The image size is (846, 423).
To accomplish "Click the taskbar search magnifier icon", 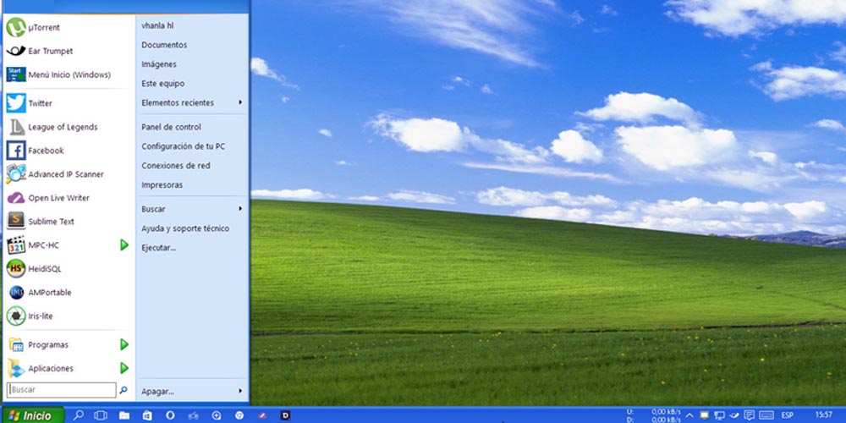I will [x=78, y=415].
